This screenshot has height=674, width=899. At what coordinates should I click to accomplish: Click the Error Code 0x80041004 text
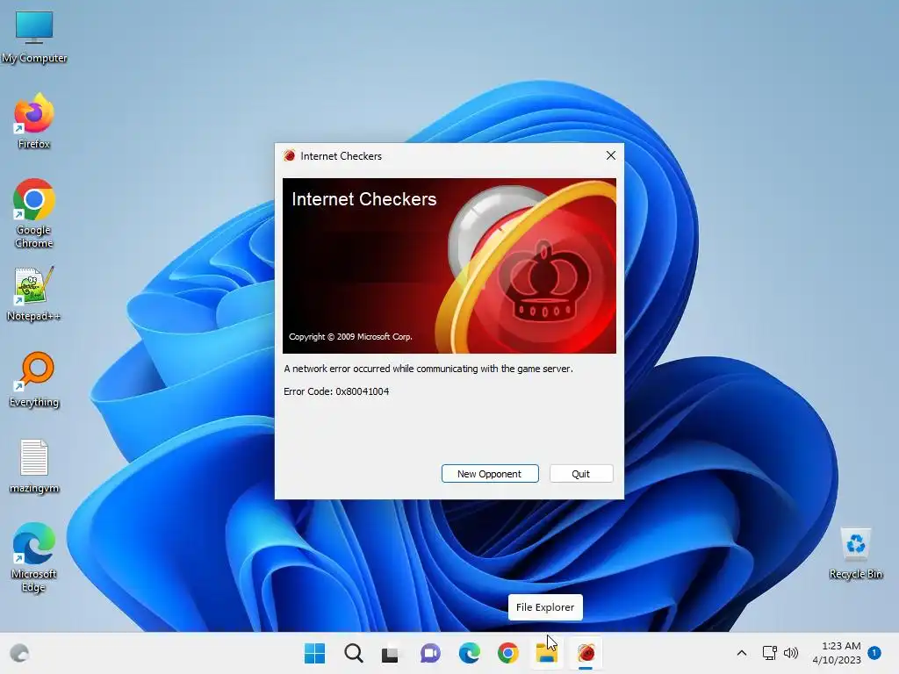click(336, 391)
